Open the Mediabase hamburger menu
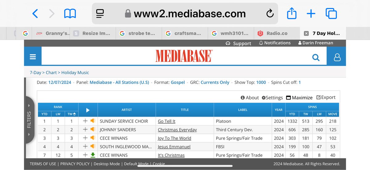 point(33,57)
